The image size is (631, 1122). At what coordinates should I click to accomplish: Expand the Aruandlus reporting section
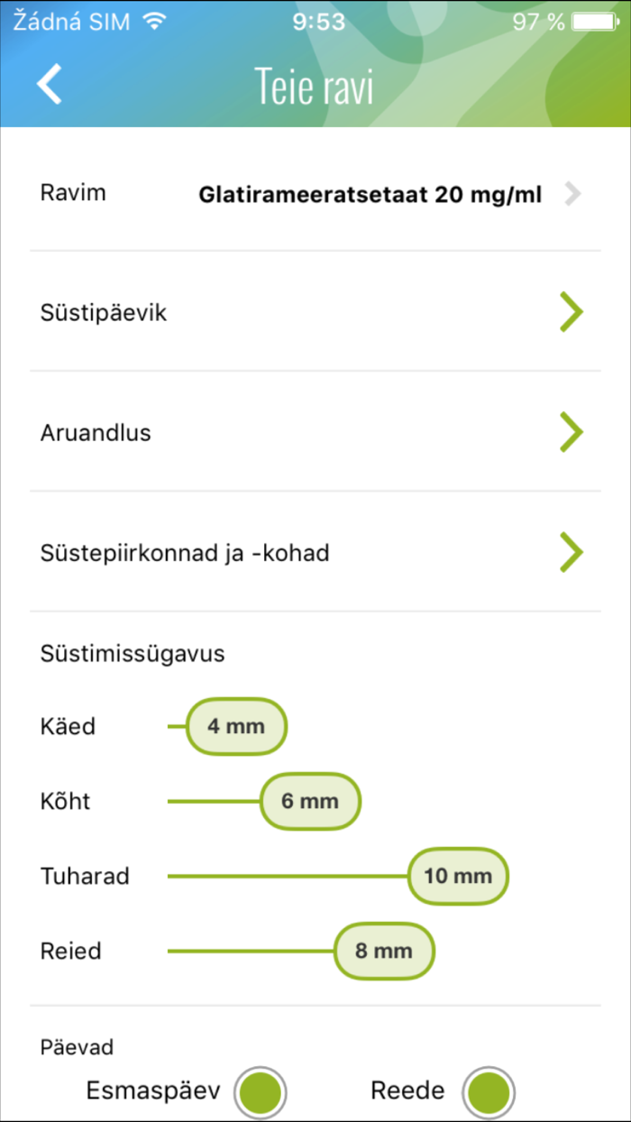(96, 432)
